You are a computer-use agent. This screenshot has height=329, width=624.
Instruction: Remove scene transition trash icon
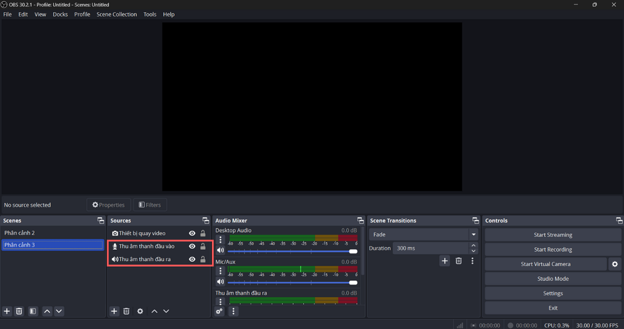coord(458,261)
